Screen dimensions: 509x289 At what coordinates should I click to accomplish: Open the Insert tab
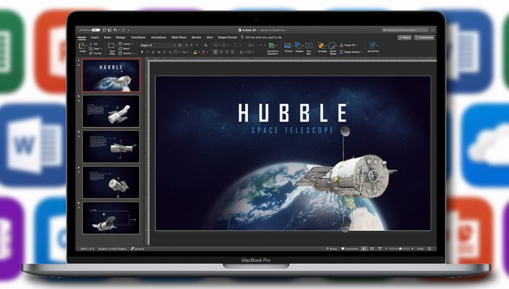[95, 38]
